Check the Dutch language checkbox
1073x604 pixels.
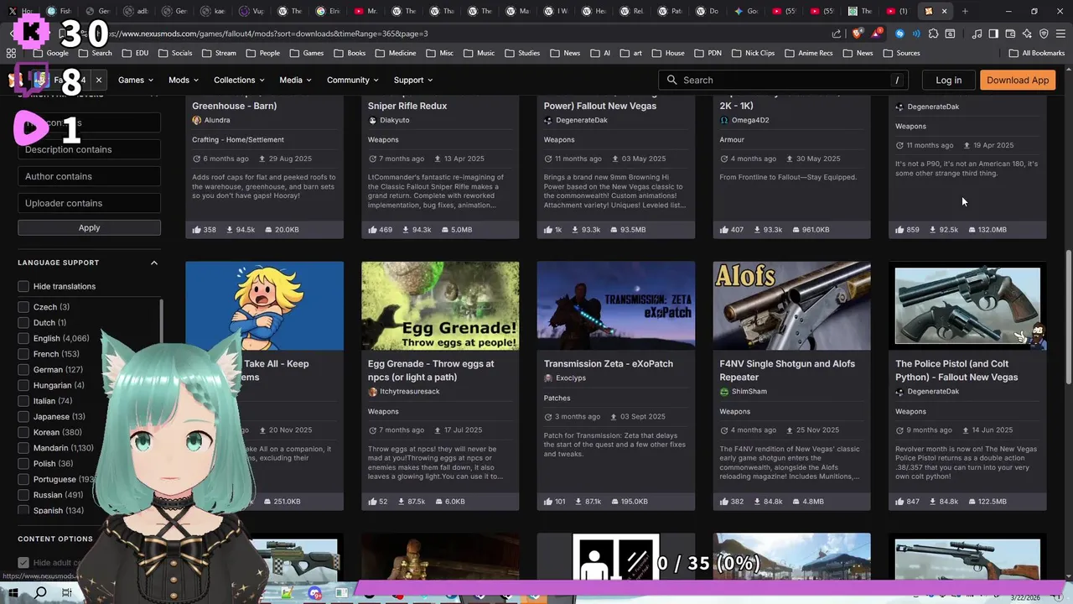[23, 323]
